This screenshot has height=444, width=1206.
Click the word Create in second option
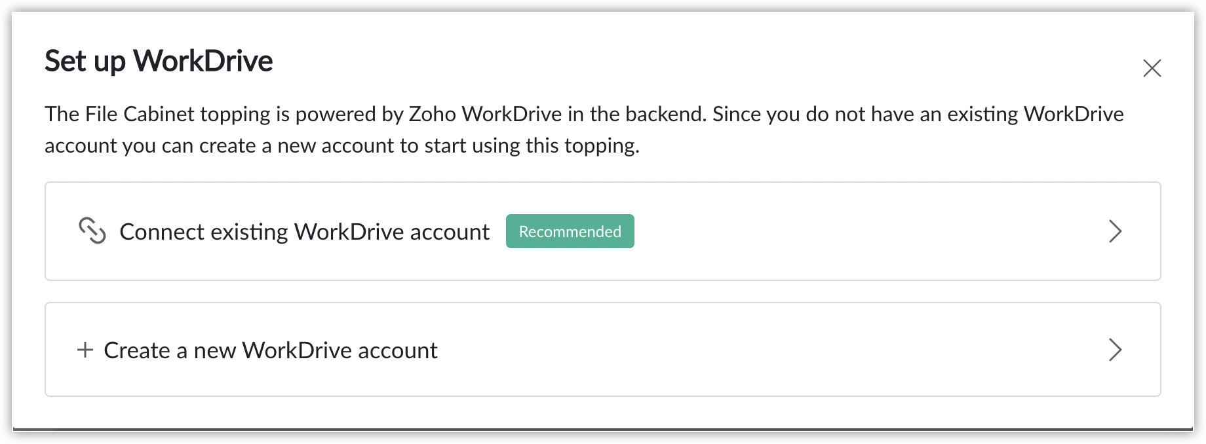point(137,350)
